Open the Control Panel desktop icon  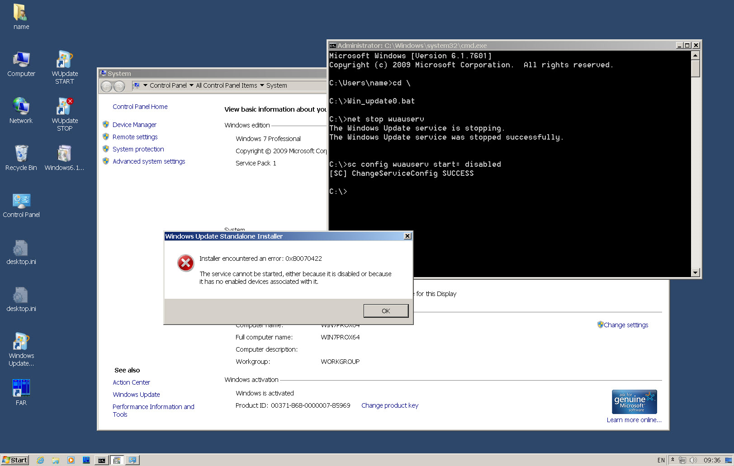(21, 205)
